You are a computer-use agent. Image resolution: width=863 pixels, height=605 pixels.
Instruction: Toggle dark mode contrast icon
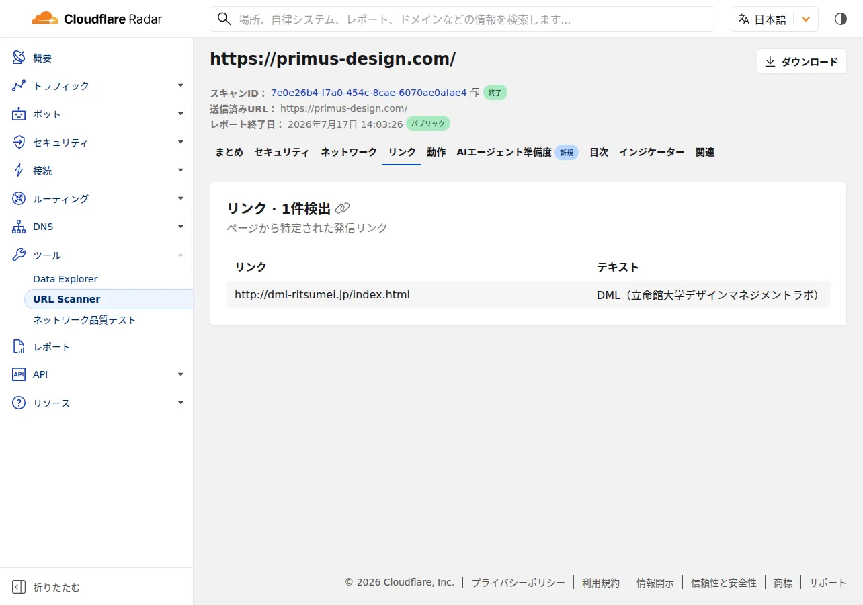[841, 19]
